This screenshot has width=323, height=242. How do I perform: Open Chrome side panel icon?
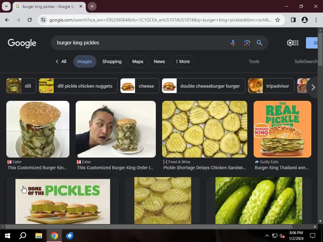tap(293, 20)
